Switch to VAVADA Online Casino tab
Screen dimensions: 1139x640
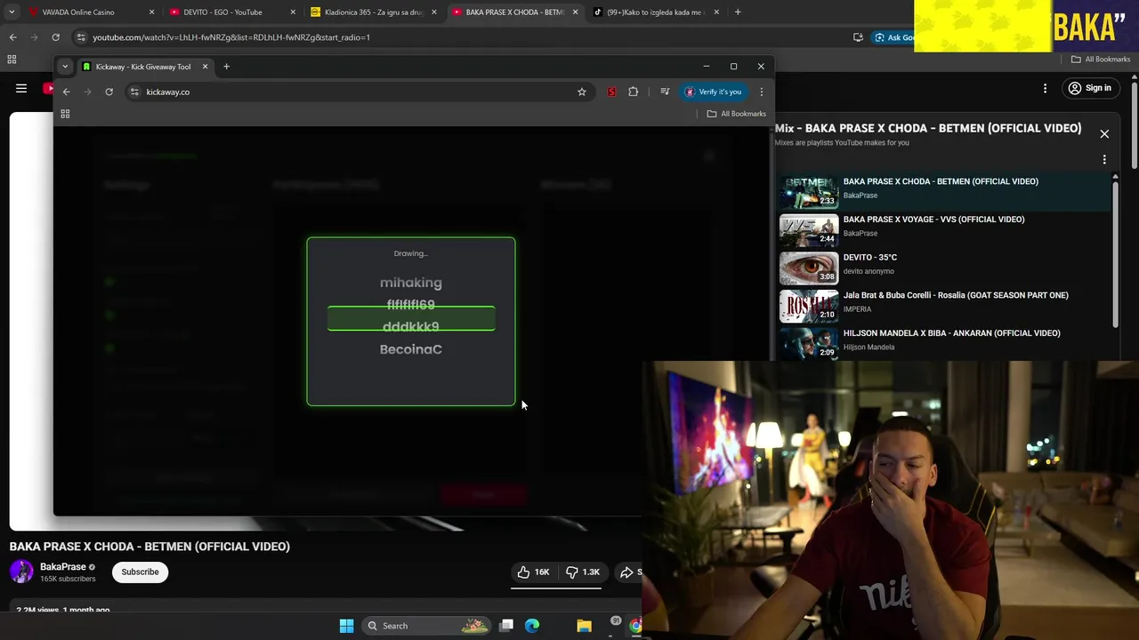click(x=89, y=12)
